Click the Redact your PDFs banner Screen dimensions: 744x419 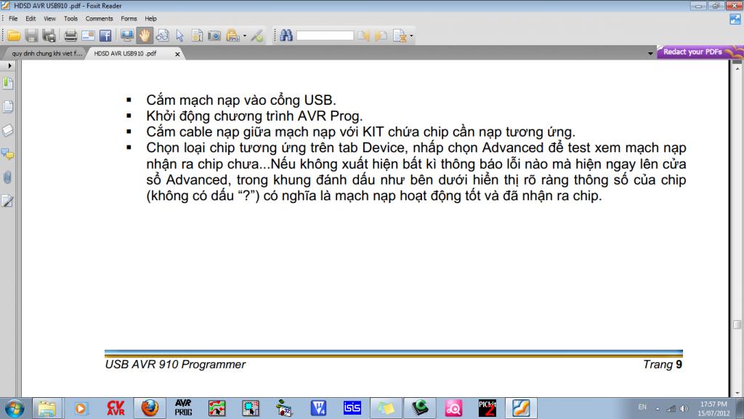(700, 52)
